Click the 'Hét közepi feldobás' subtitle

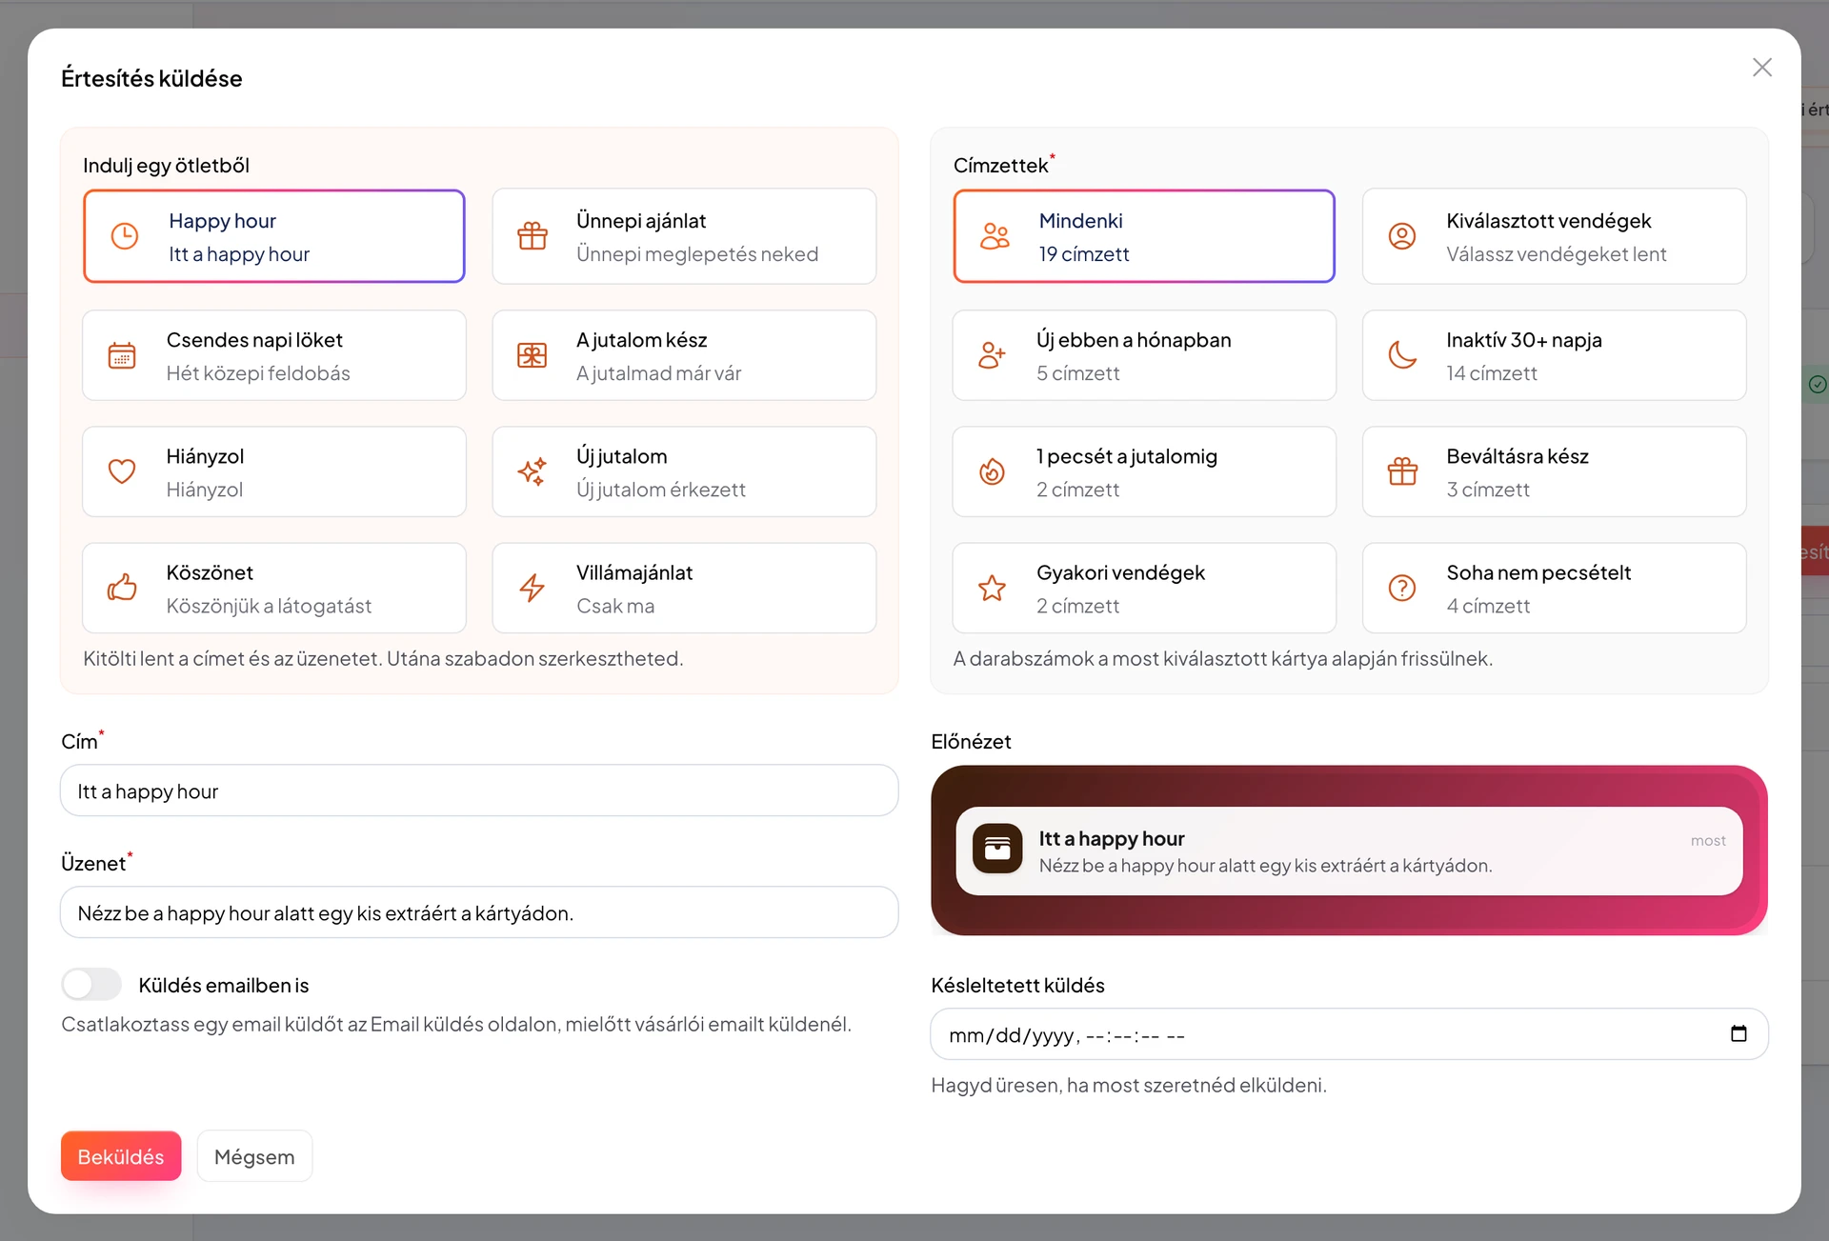(x=258, y=373)
